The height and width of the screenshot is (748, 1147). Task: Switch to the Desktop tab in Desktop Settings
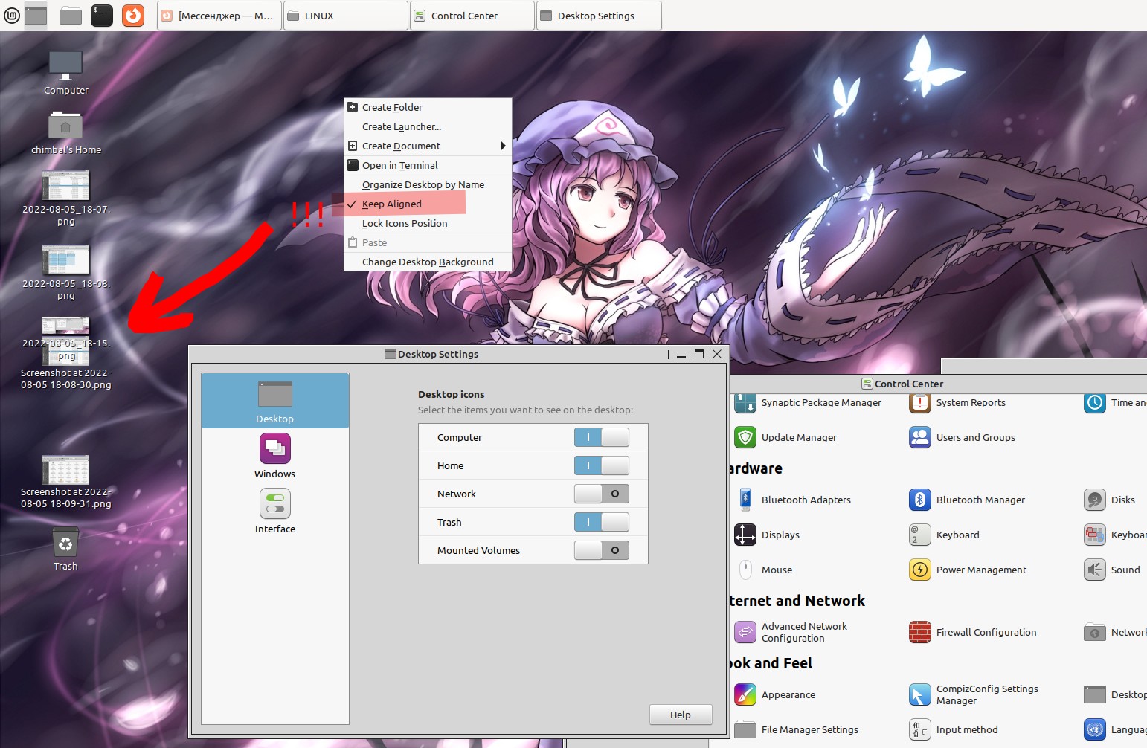(275, 401)
